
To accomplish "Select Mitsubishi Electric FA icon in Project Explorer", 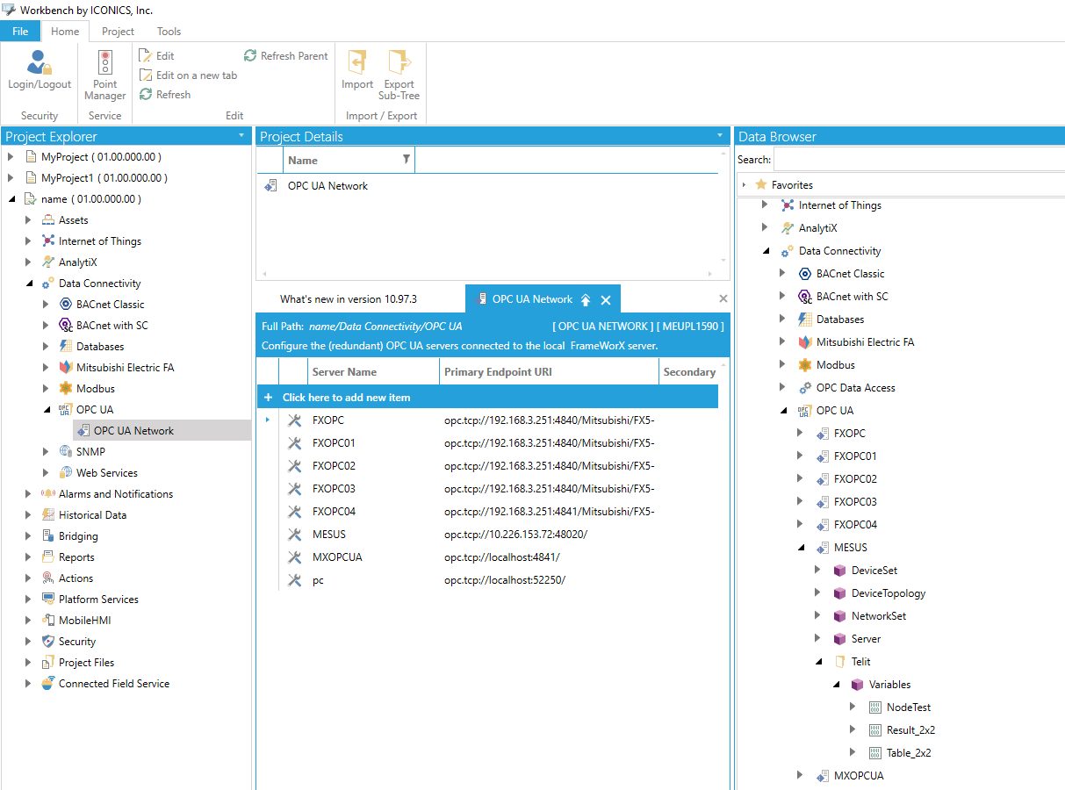I will tap(66, 368).
